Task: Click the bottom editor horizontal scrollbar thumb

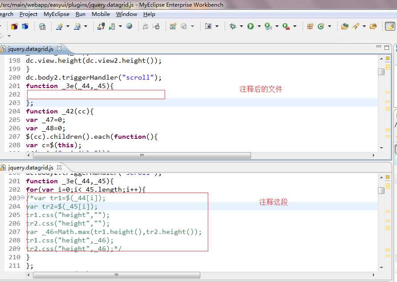Action: [117, 275]
